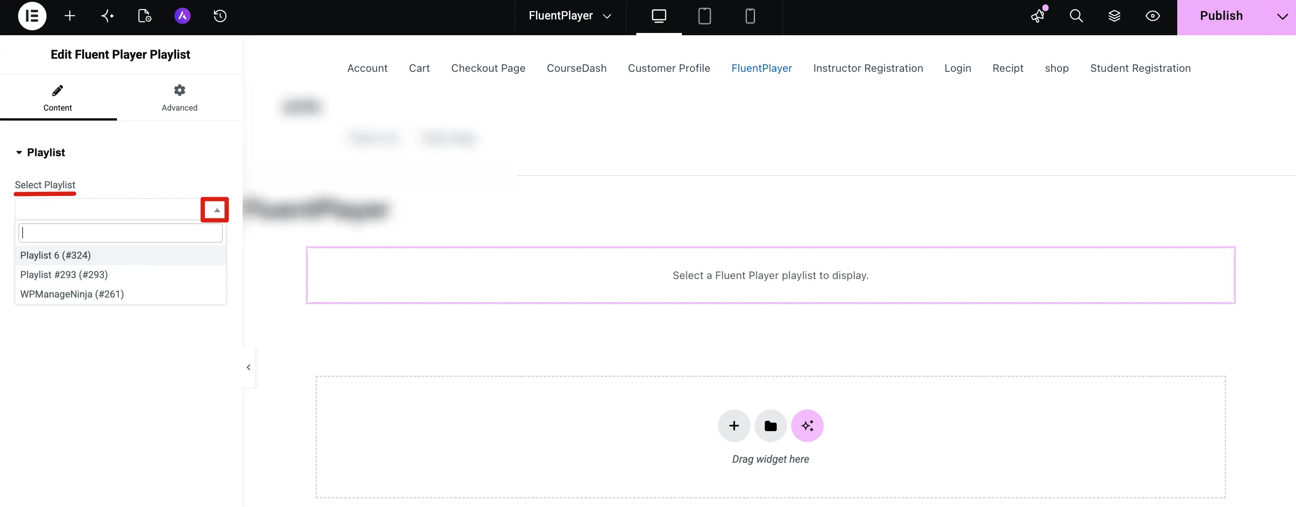Open the Student Registration nav link

[x=1140, y=68]
